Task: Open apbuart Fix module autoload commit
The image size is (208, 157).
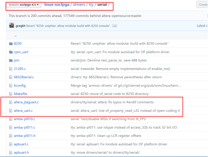Action: click(x=119, y=144)
